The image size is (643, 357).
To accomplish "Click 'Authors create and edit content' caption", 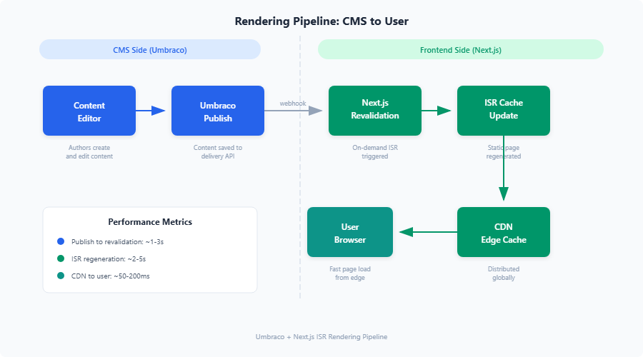I will coord(89,151).
